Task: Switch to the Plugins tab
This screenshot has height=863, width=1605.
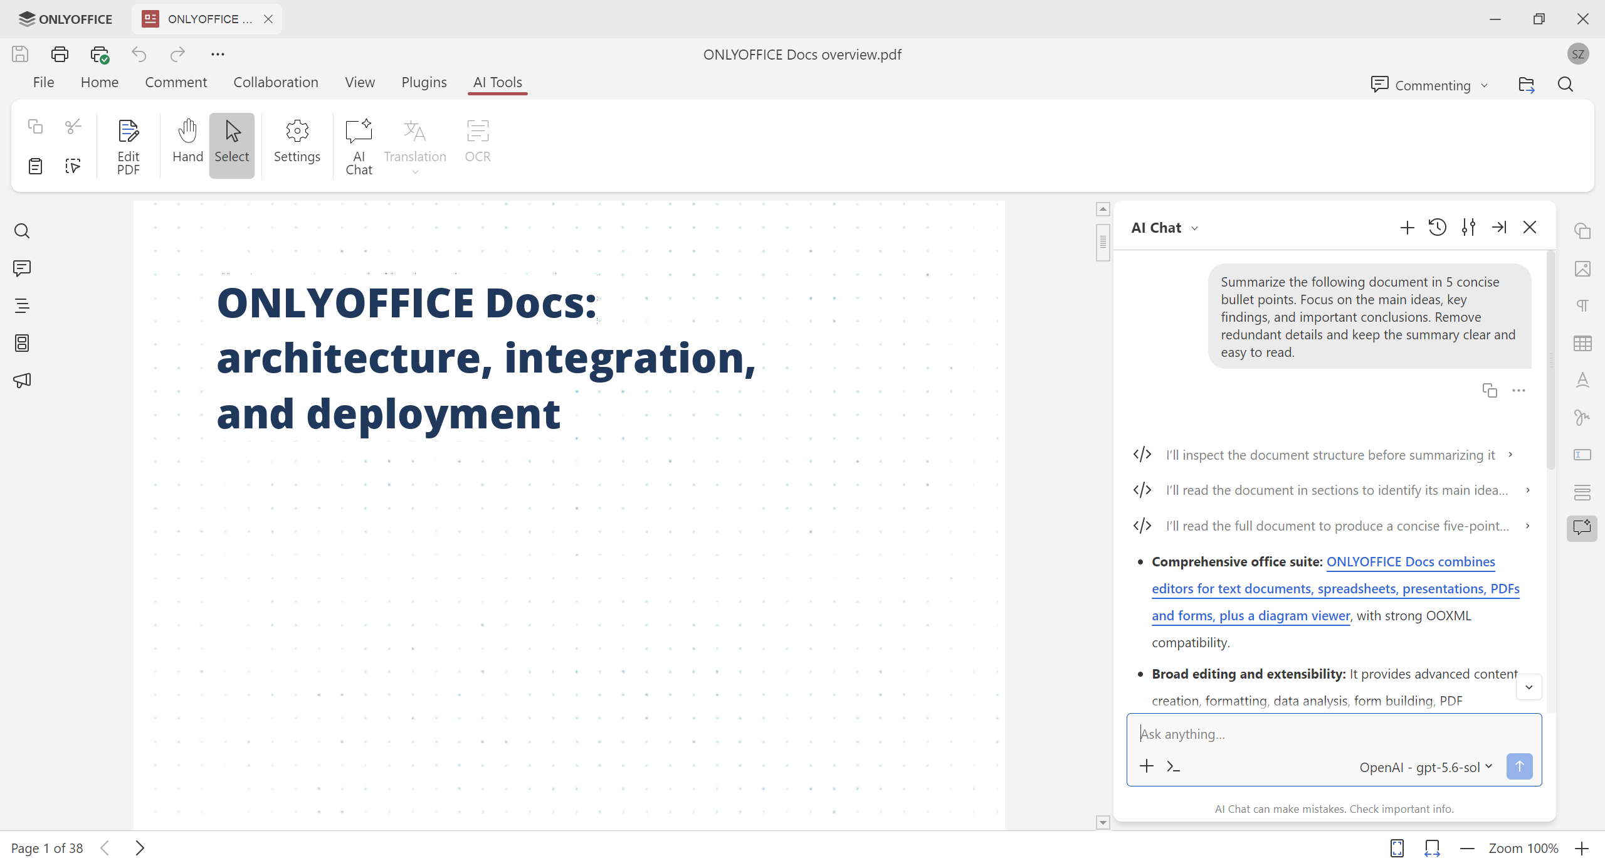Action: pyautogui.click(x=424, y=82)
